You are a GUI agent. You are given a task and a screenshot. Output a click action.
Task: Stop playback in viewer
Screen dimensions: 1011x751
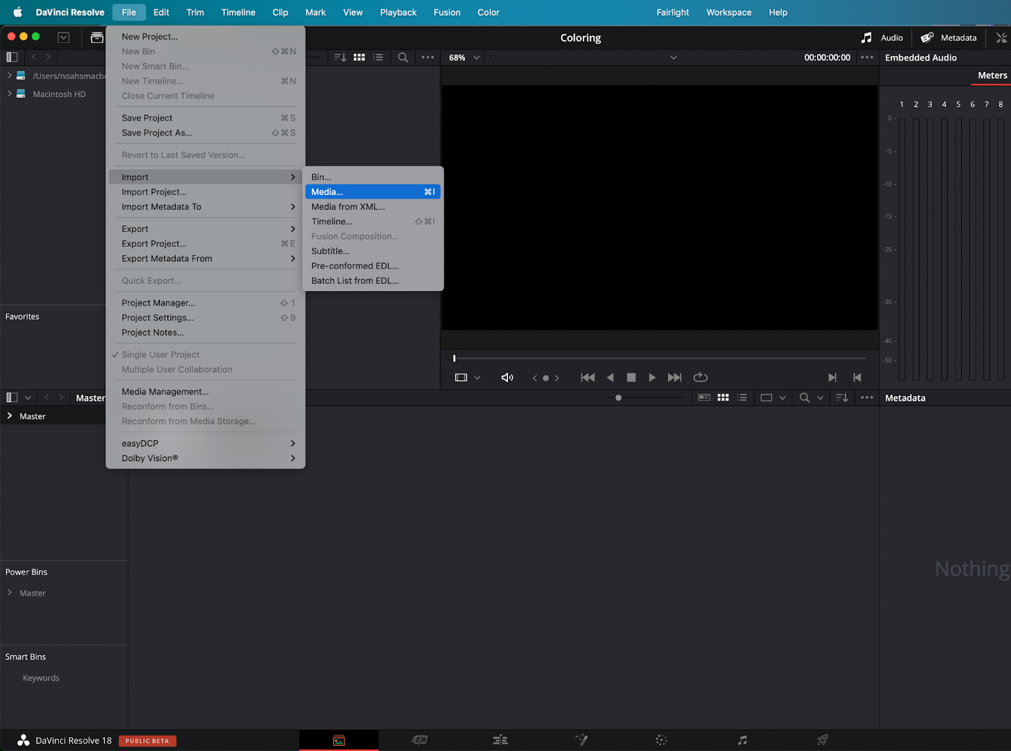coord(631,378)
